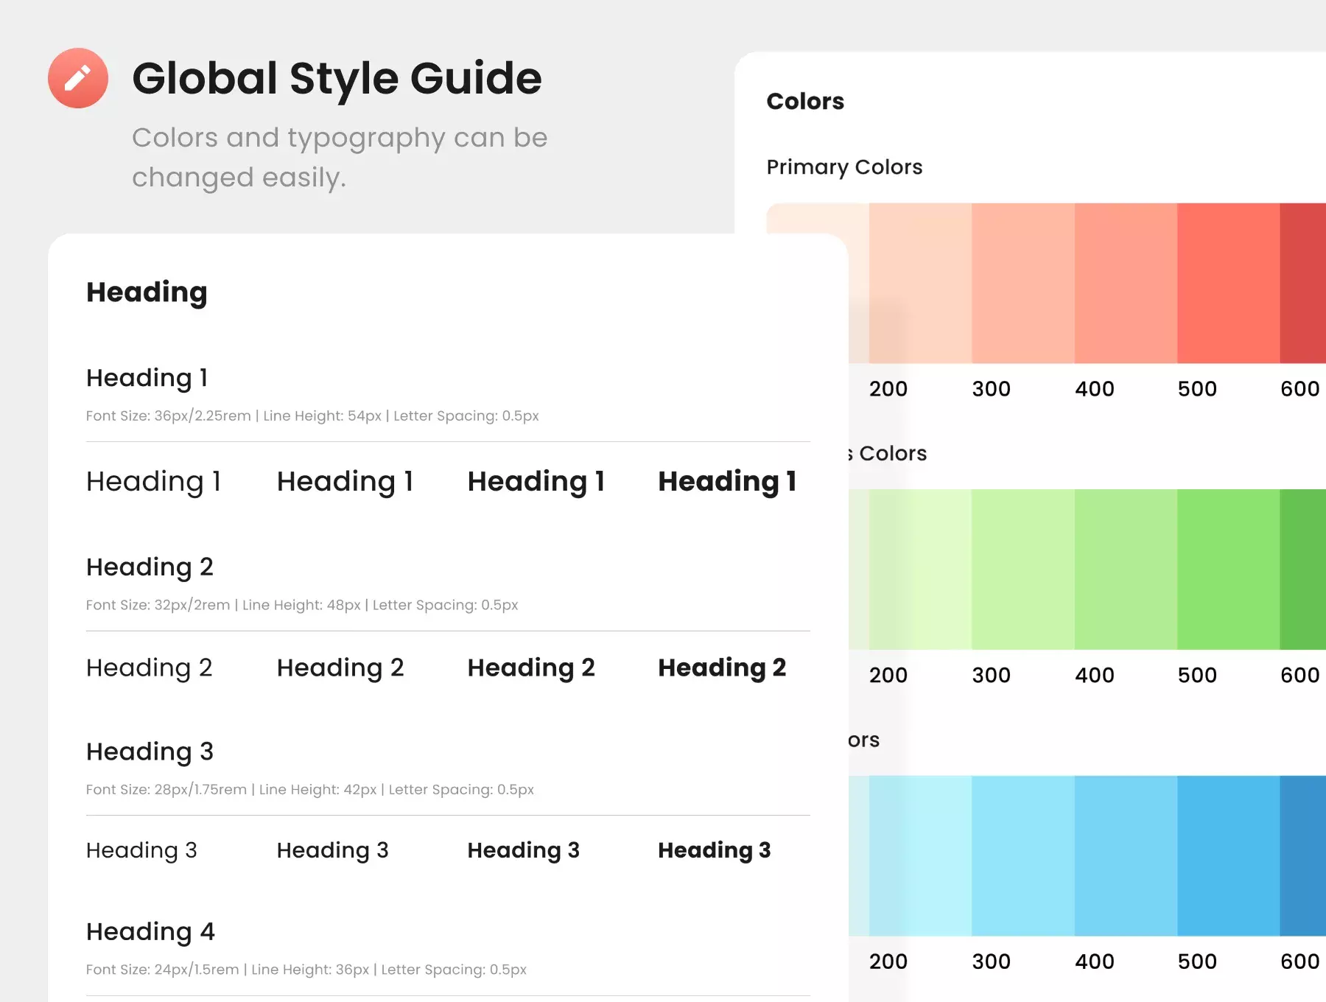Click the Colors section heading
This screenshot has width=1326, height=1002.
[x=805, y=101]
